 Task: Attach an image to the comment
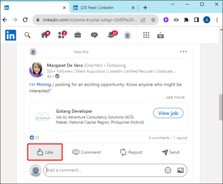[x=180, y=170]
